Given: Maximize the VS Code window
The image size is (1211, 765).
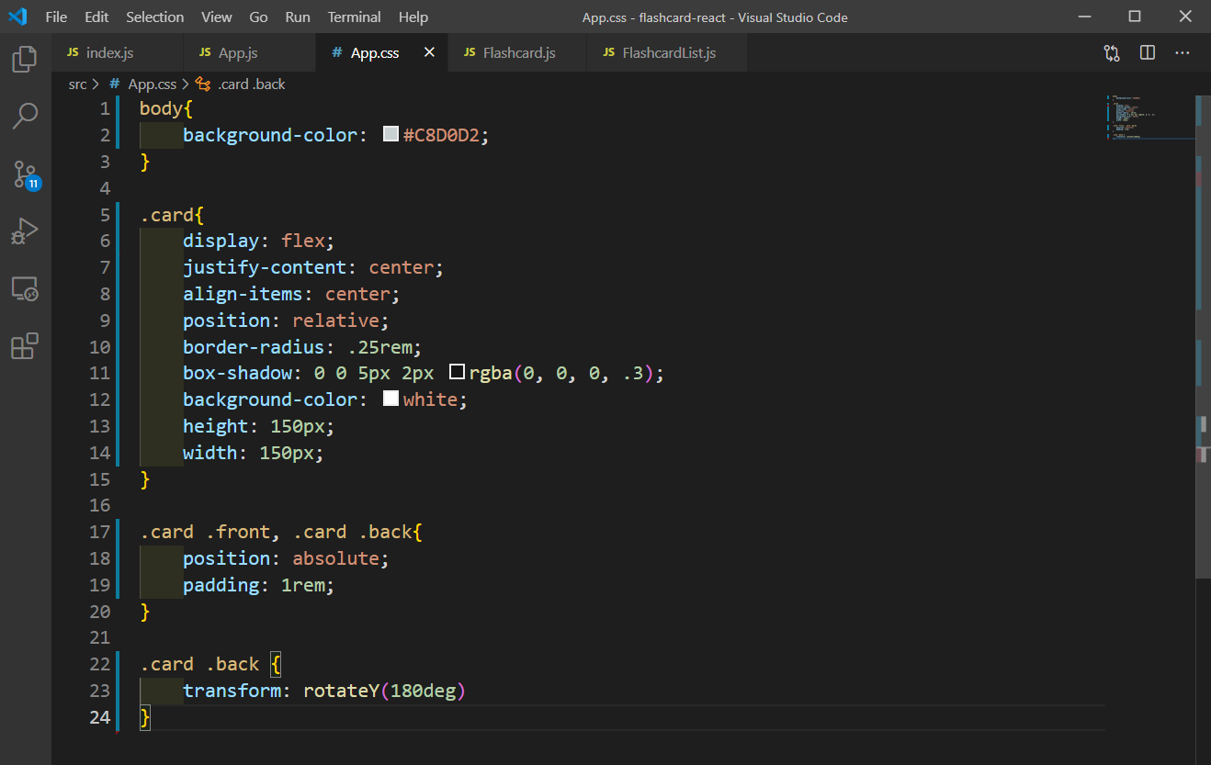Looking at the screenshot, I should pyautogui.click(x=1135, y=17).
